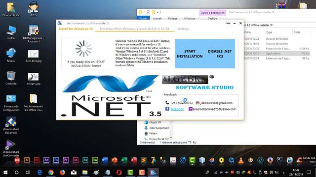Open Objets 3D in Explorer navigation pane

pyautogui.click(x=153, y=122)
